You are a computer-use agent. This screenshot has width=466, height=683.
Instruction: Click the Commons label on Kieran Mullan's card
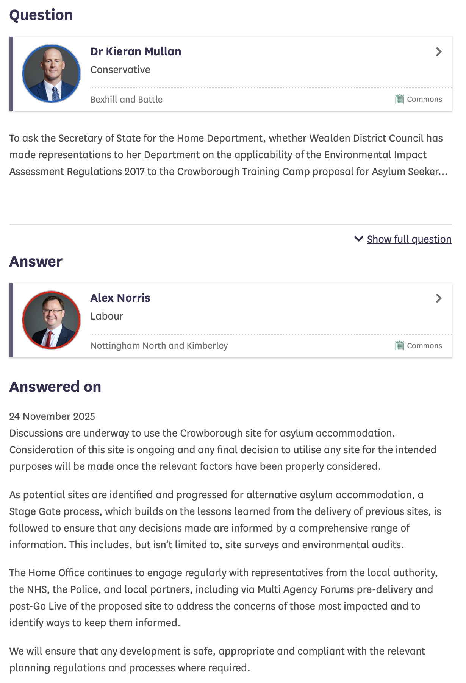click(x=424, y=99)
